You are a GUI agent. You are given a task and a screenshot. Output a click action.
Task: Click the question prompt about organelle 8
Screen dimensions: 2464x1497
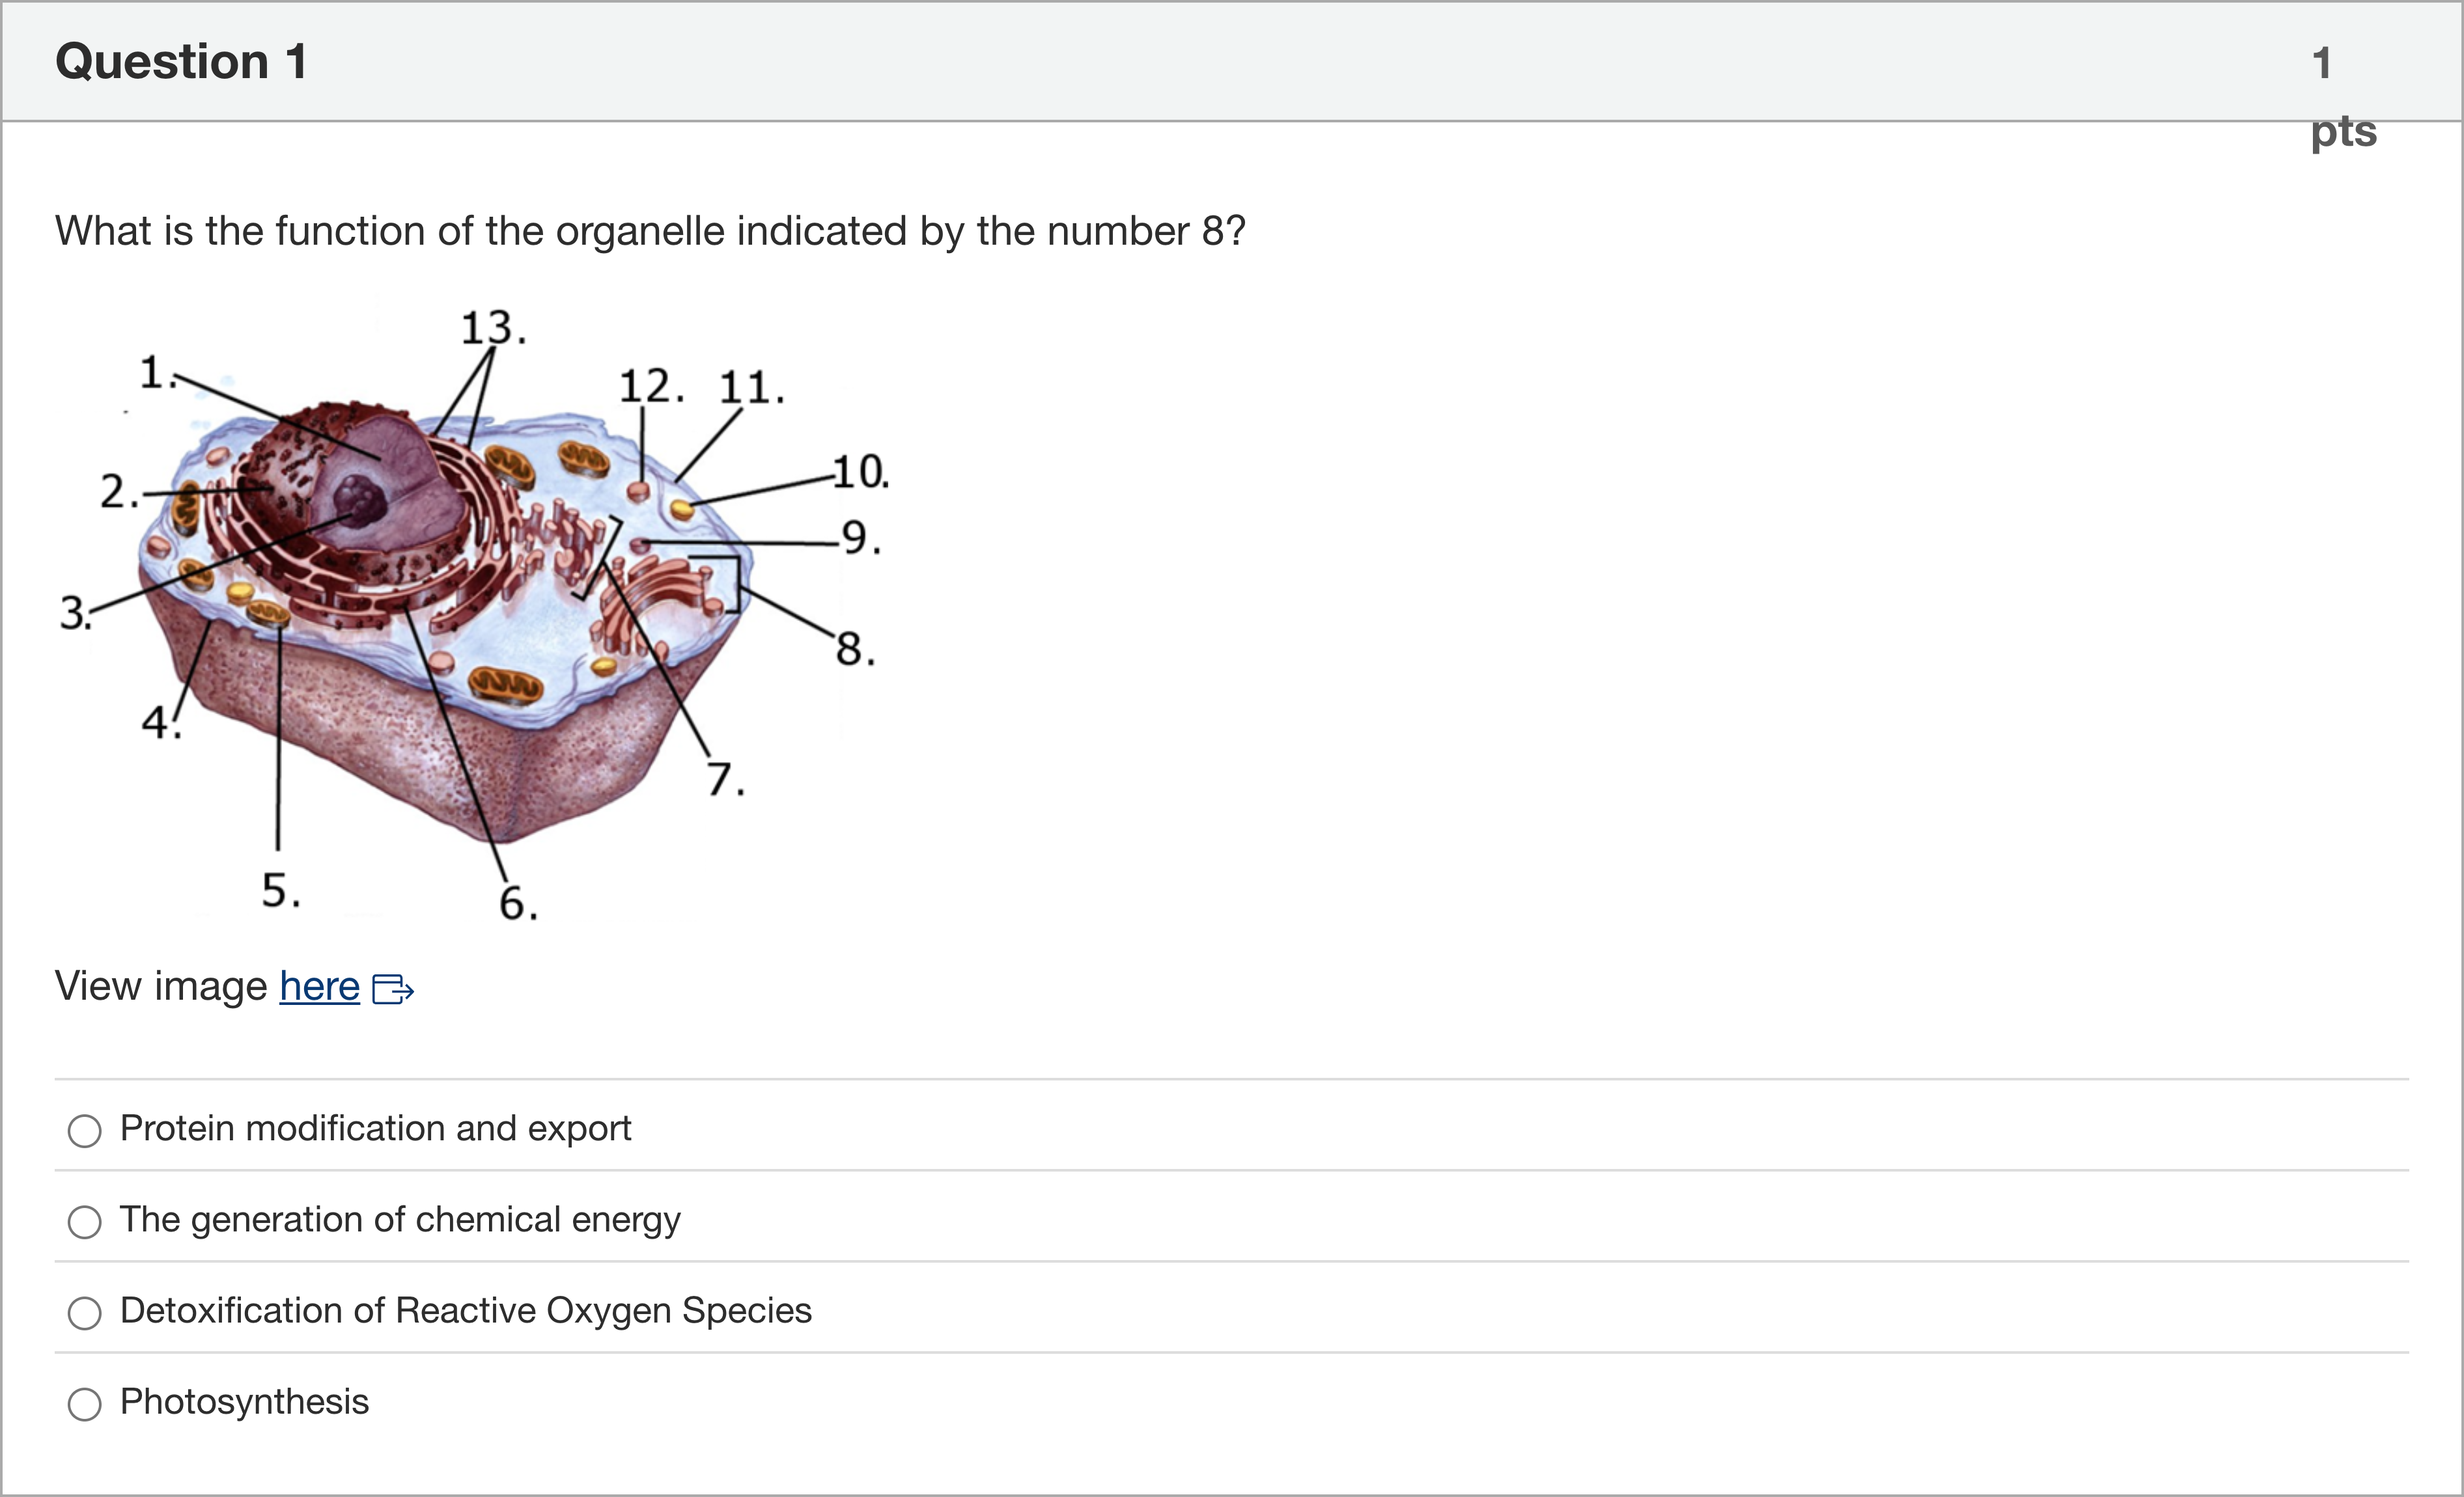(x=650, y=231)
